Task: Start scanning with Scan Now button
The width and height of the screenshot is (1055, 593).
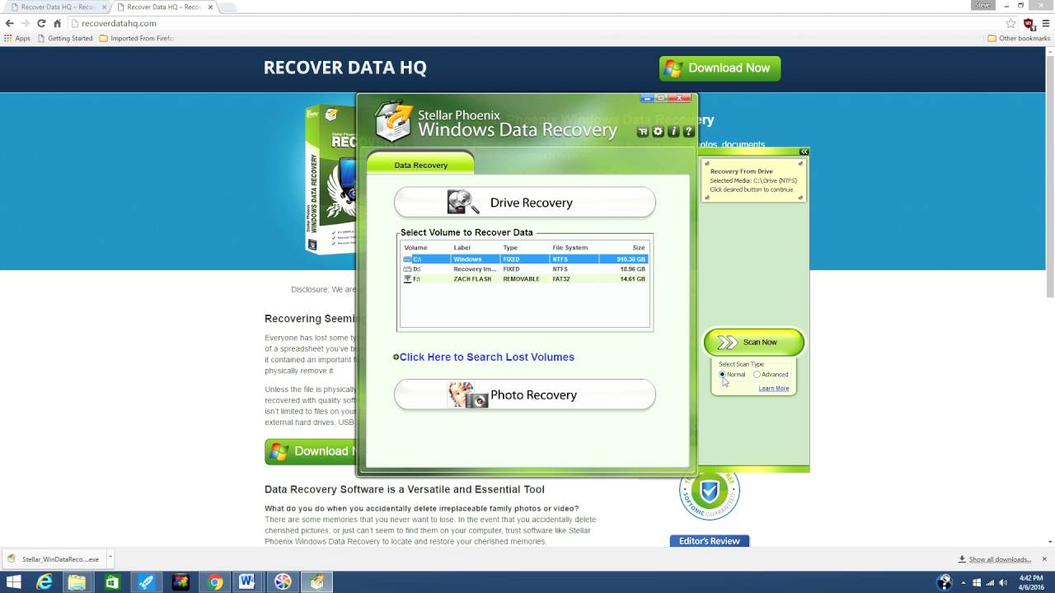Action: [754, 342]
